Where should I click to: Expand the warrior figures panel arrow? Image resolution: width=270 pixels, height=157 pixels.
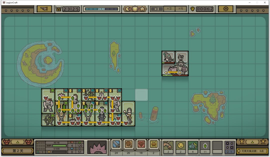tap(252, 142)
